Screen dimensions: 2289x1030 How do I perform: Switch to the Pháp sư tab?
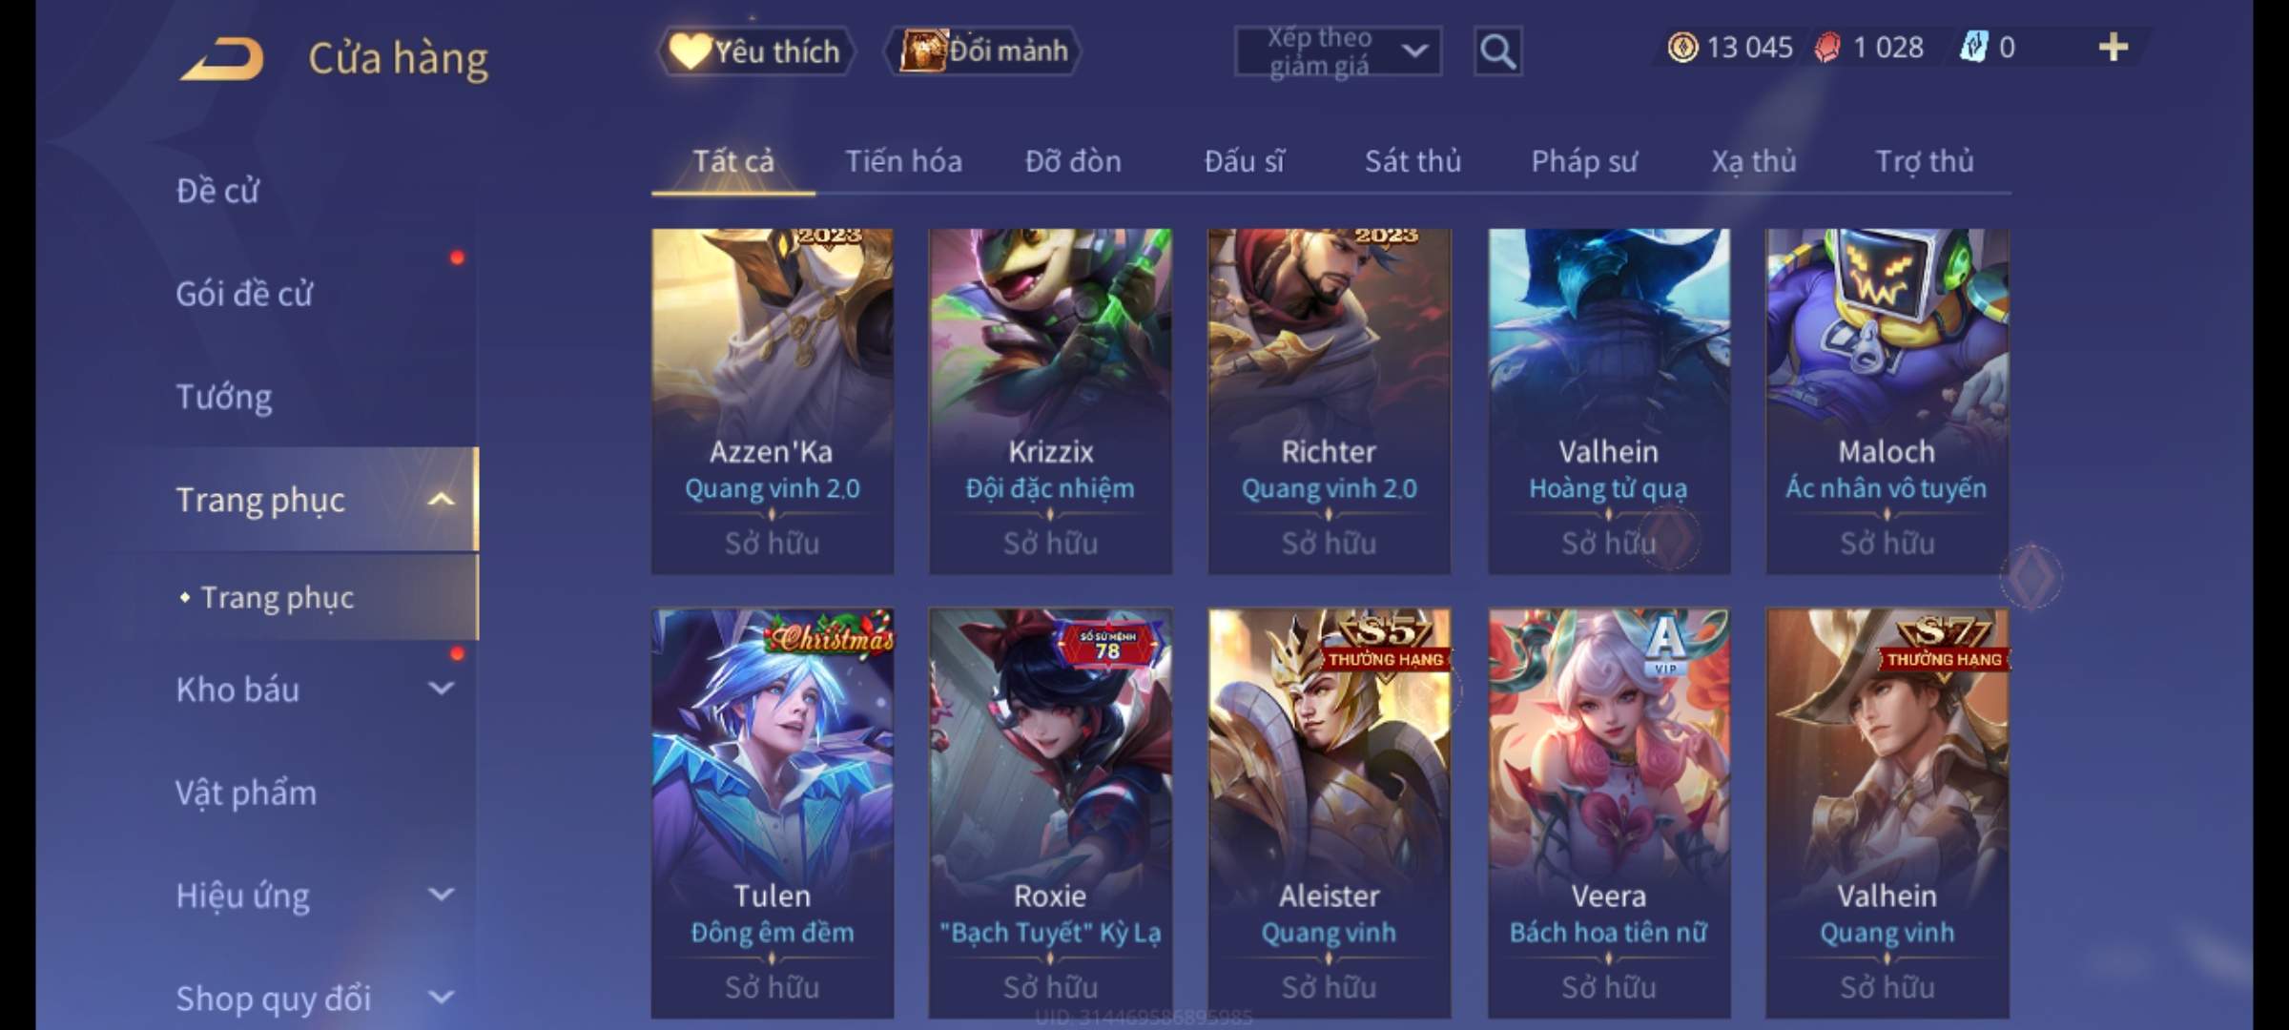[1584, 161]
